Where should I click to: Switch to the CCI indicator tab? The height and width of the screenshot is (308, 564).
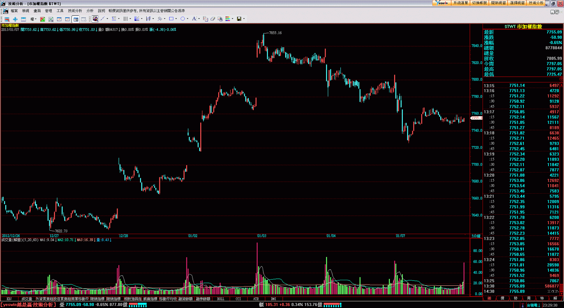click(x=238, y=299)
